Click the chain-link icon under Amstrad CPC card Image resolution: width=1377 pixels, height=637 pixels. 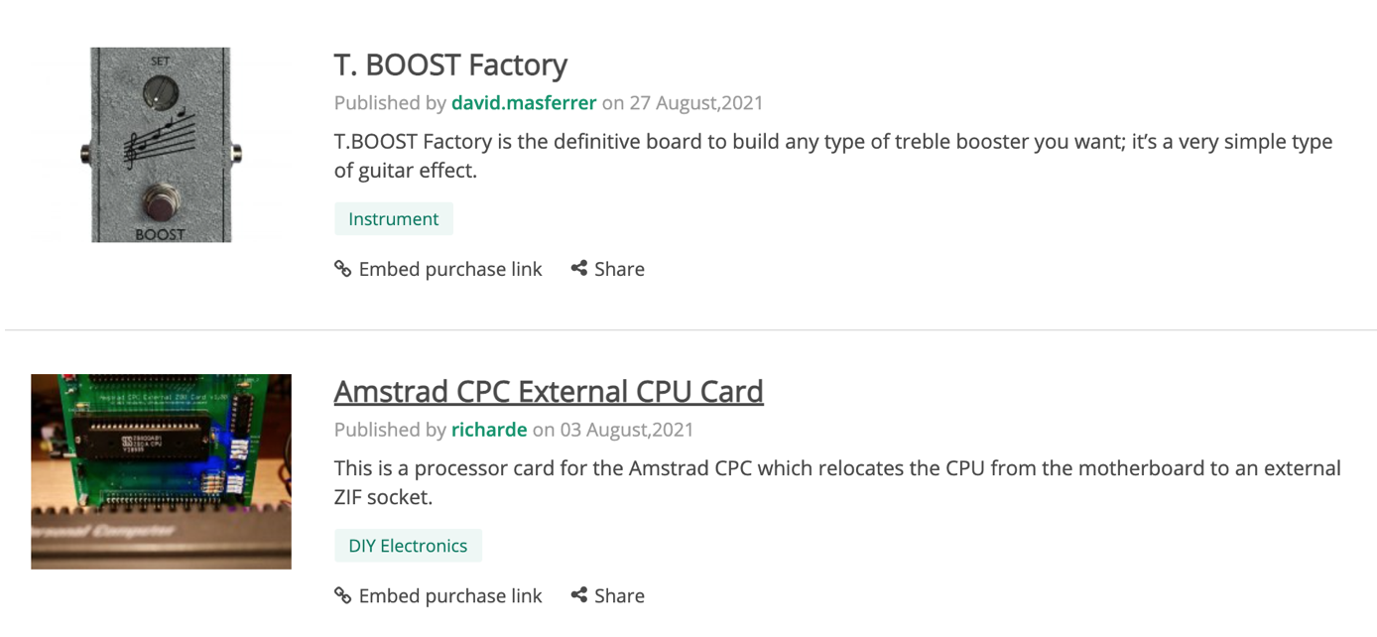(x=343, y=595)
